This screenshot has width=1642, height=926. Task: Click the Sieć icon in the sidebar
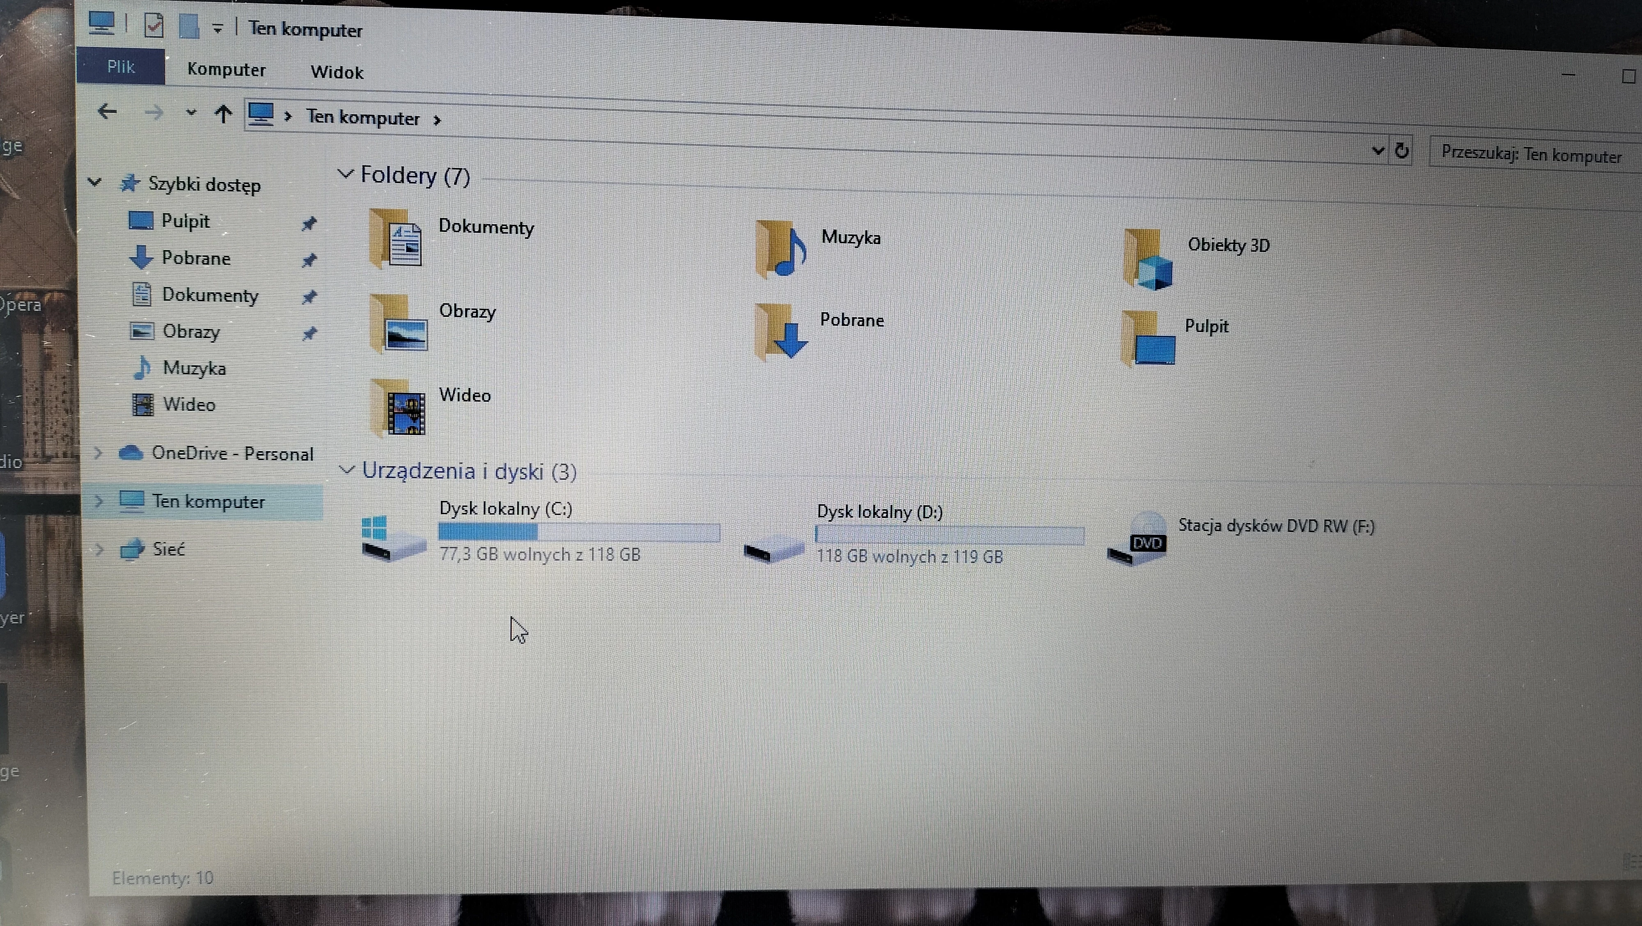click(133, 549)
